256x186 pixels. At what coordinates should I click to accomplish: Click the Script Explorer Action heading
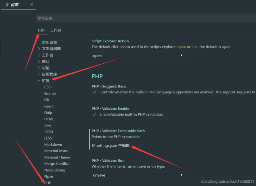coord(110,41)
